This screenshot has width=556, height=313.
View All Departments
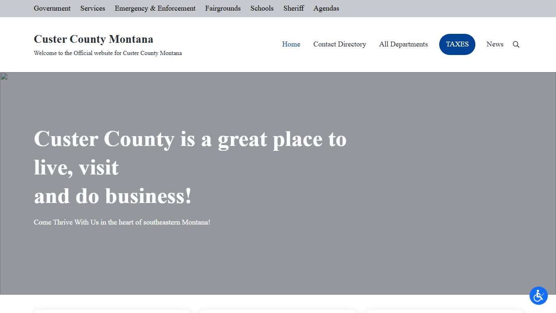click(403, 44)
